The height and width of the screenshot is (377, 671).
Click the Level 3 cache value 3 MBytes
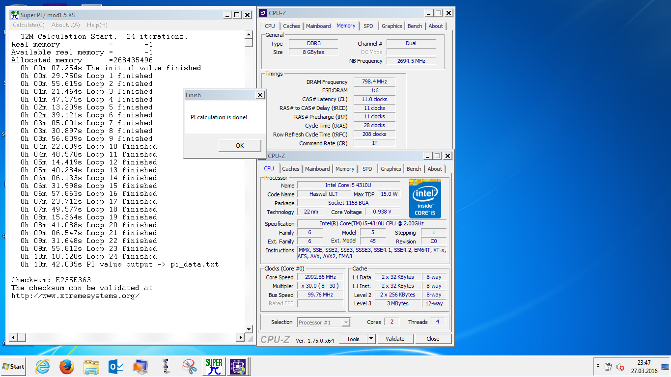(398, 303)
